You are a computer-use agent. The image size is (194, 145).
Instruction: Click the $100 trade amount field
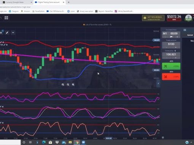pos(171,44)
